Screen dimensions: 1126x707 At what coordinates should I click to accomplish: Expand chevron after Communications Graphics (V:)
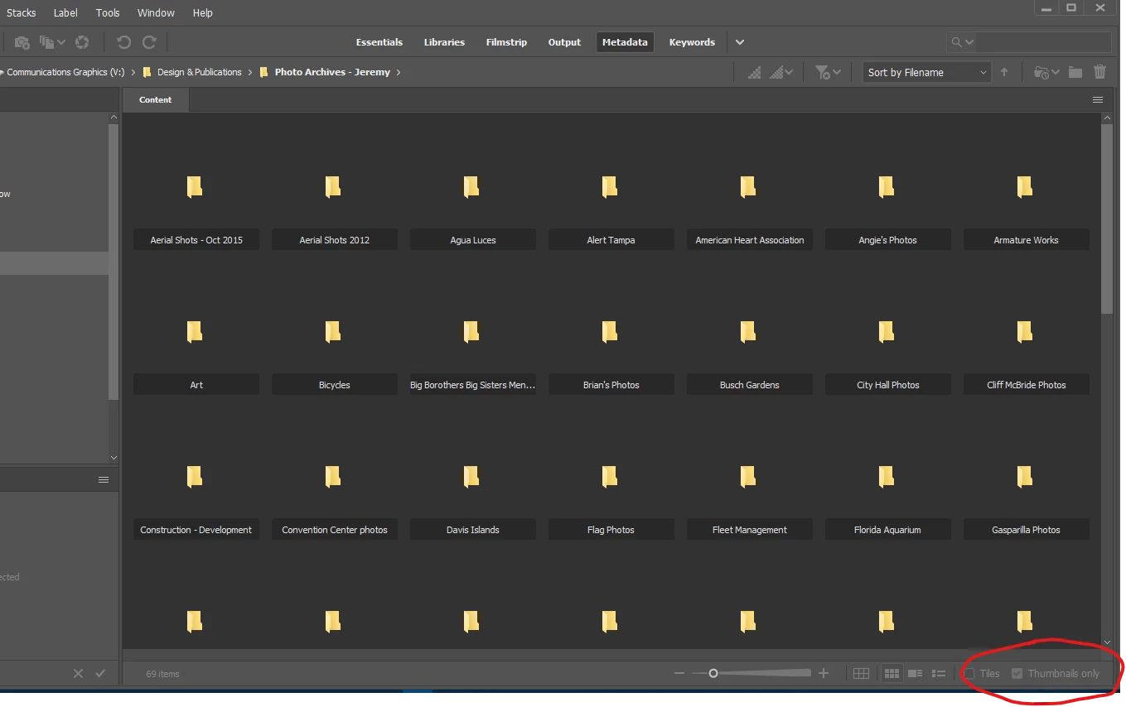click(133, 73)
